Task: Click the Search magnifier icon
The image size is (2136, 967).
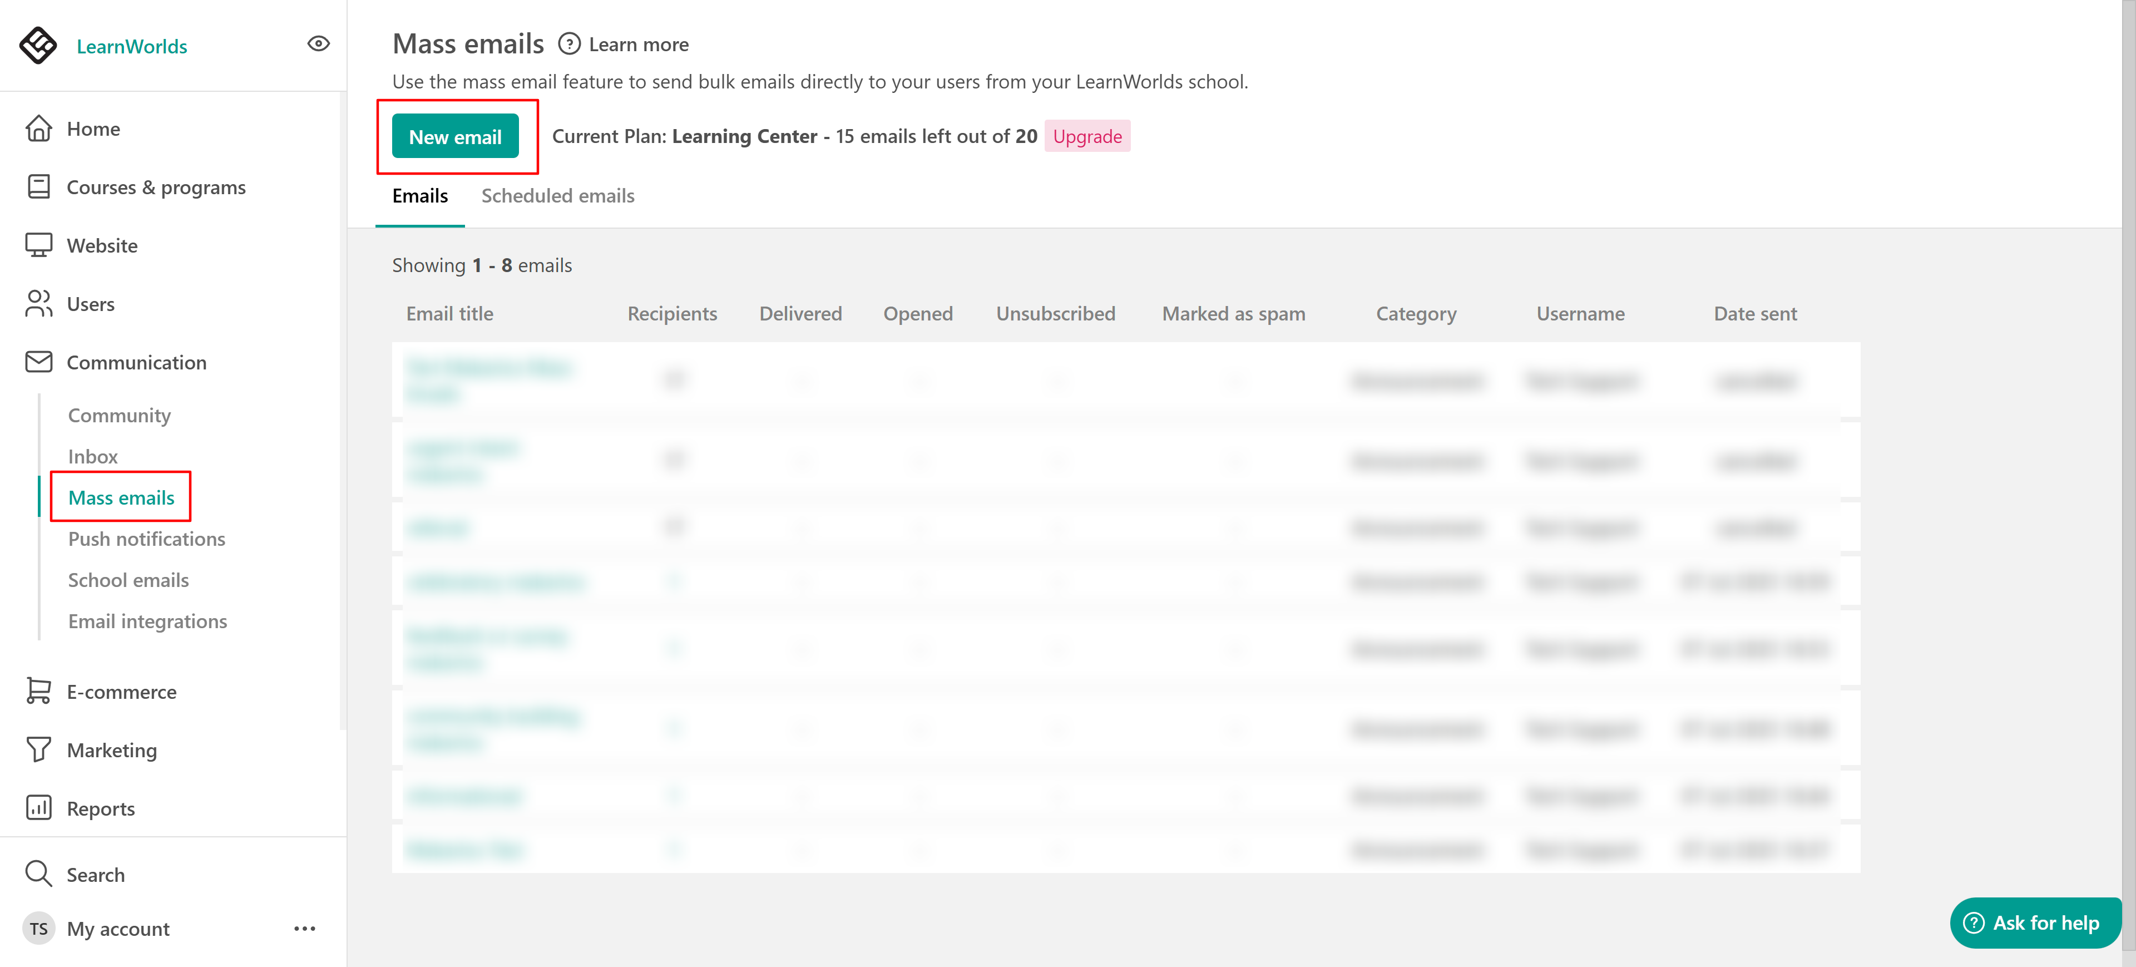Action: pyautogui.click(x=38, y=874)
